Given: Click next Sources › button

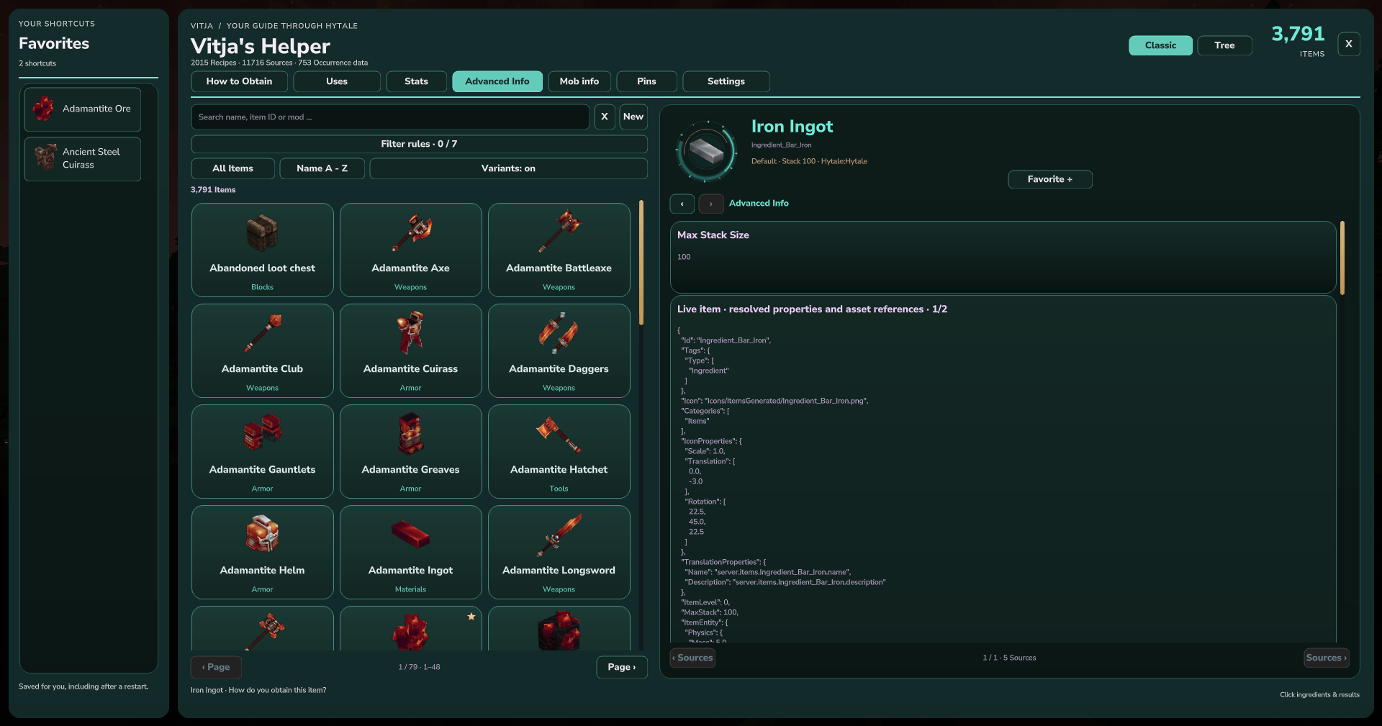Looking at the screenshot, I should (x=1326, y=658).
